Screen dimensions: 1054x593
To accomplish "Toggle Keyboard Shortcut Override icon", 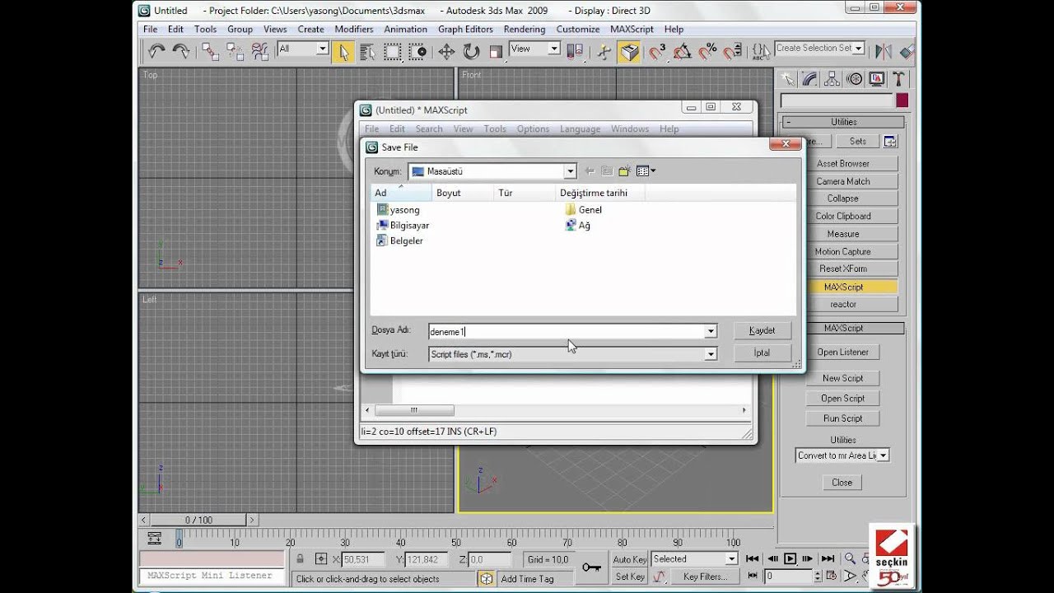I will pos(630,52).
